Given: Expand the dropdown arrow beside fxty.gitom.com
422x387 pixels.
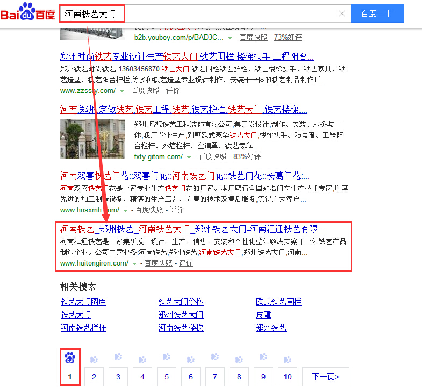Looking at the screenshot, I should (x=189, y=157).
